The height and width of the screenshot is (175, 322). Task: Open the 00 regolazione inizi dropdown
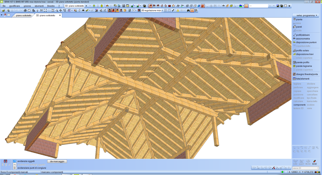coord(162,10)
